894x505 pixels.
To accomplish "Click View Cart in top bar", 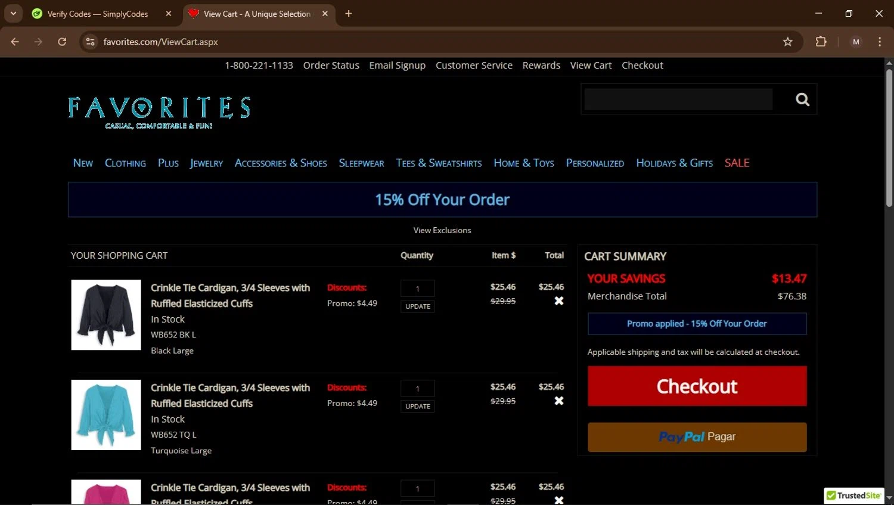I will point(591,66).
